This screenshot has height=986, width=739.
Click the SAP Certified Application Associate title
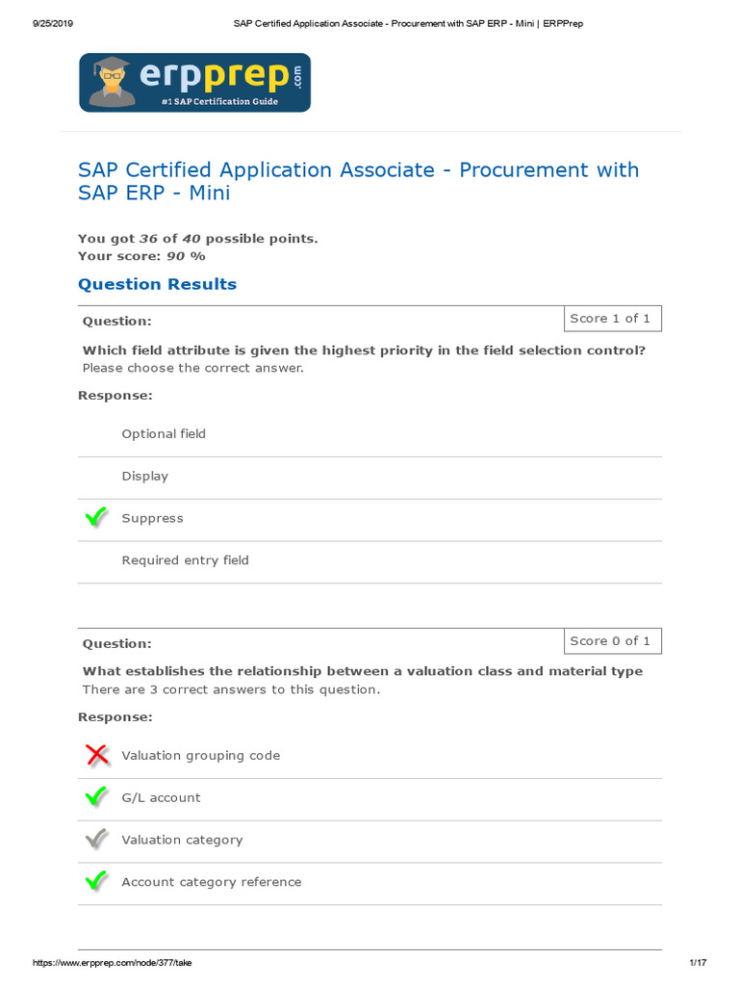358,181
